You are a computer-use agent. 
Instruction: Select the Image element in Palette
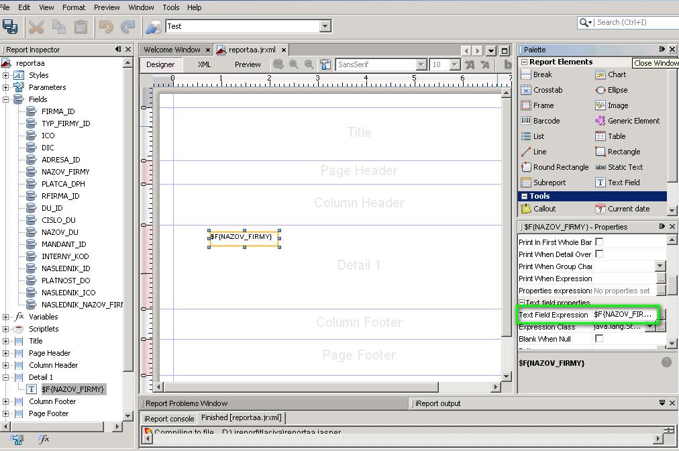pyautogui.click(x=611, y=105)
